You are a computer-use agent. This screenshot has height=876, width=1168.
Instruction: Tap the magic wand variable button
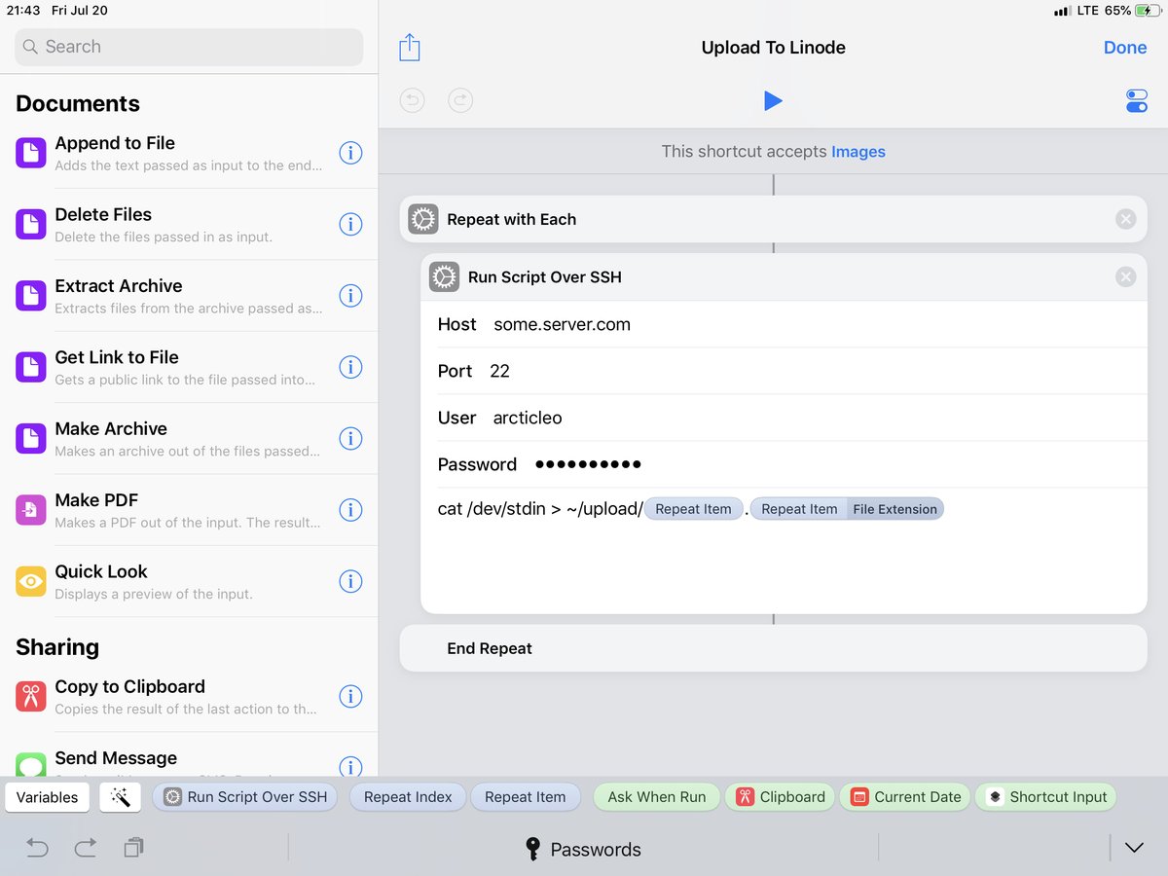[121, 797]
